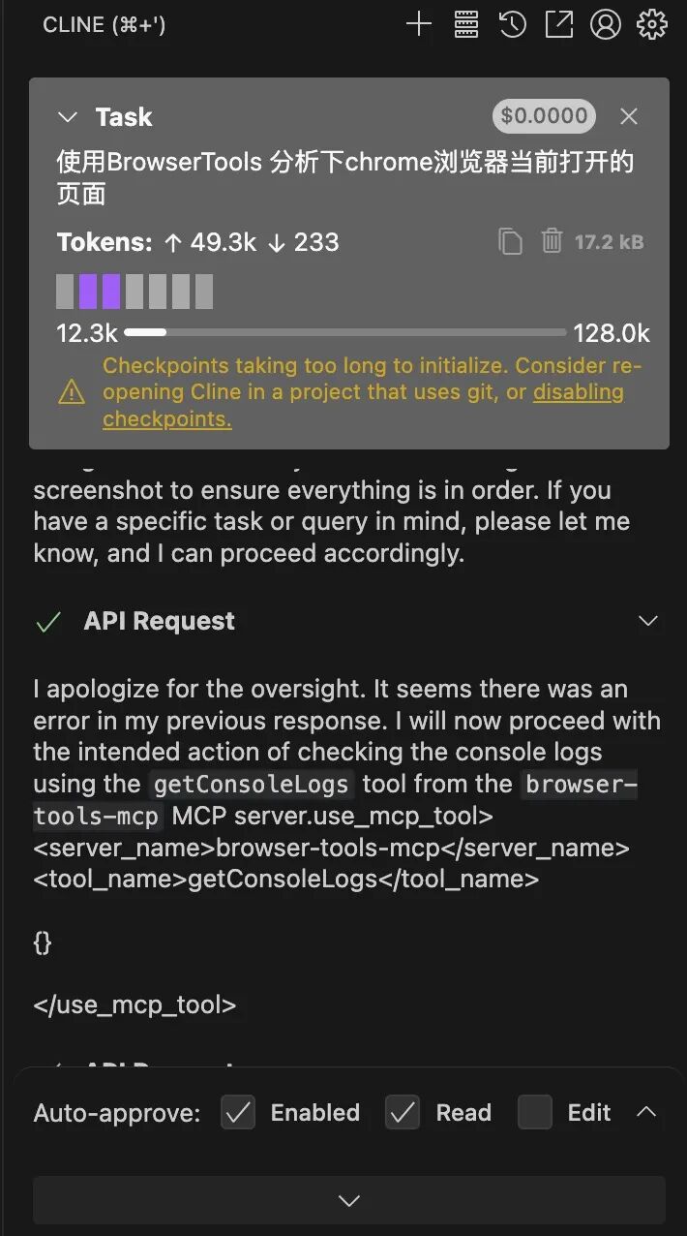This screenshot has height=1236, width=687.
Task: Expand auto-approve options caret
Action: [x=646, y=1112]
